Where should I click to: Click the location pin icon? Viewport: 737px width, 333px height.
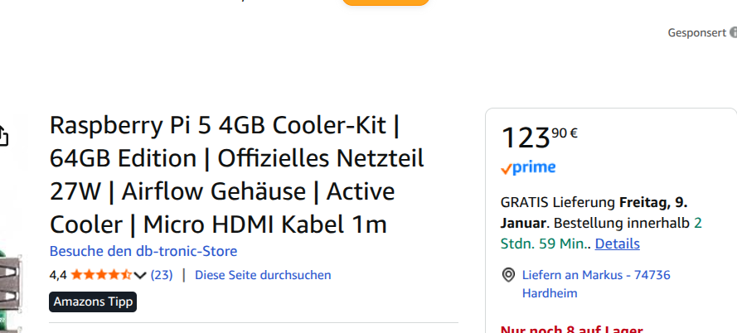pos(509,275)
